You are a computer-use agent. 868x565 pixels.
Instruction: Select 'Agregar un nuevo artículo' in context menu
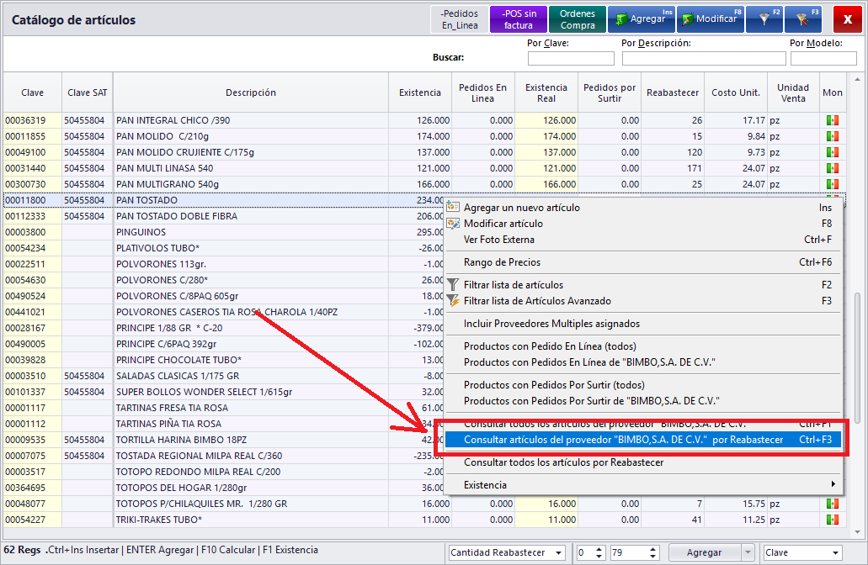tap(521, 208)
